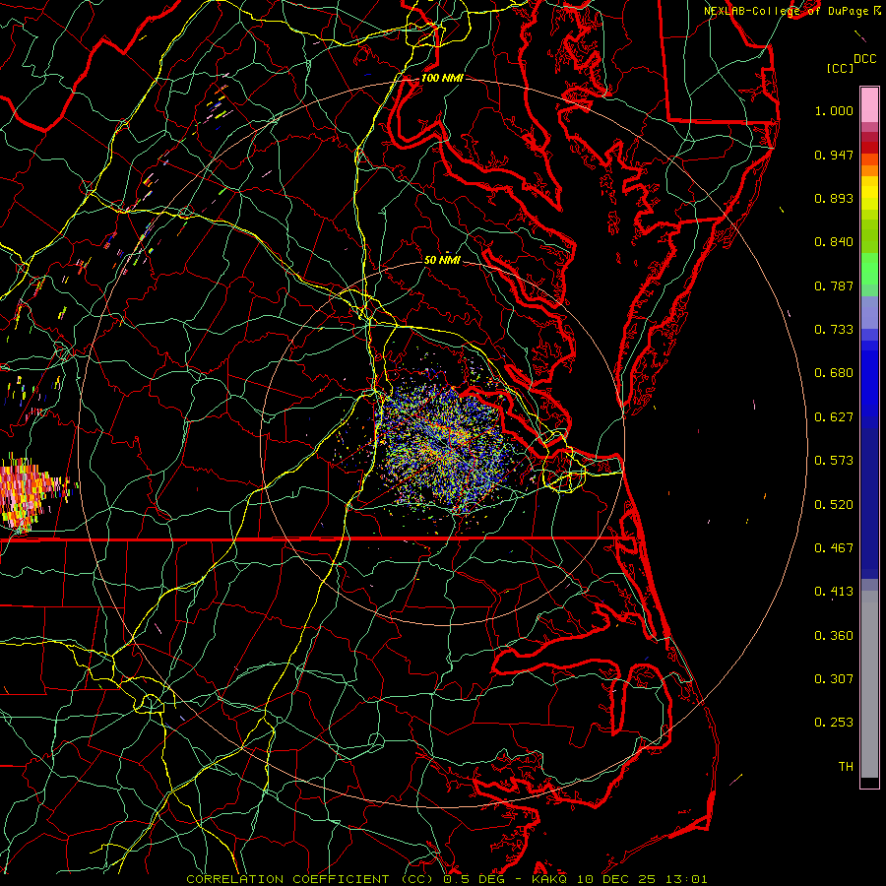Click the 0.520 scale value
The height and width of the screenshot is (886, 886).
click(834, 505)
